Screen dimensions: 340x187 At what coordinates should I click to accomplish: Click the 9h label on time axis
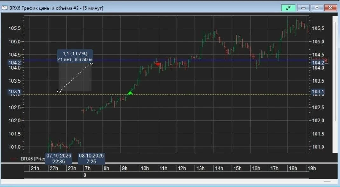[x=125, y=168]
